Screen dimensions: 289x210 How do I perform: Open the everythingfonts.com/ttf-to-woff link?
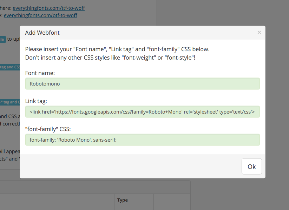(x=49, y=8)
